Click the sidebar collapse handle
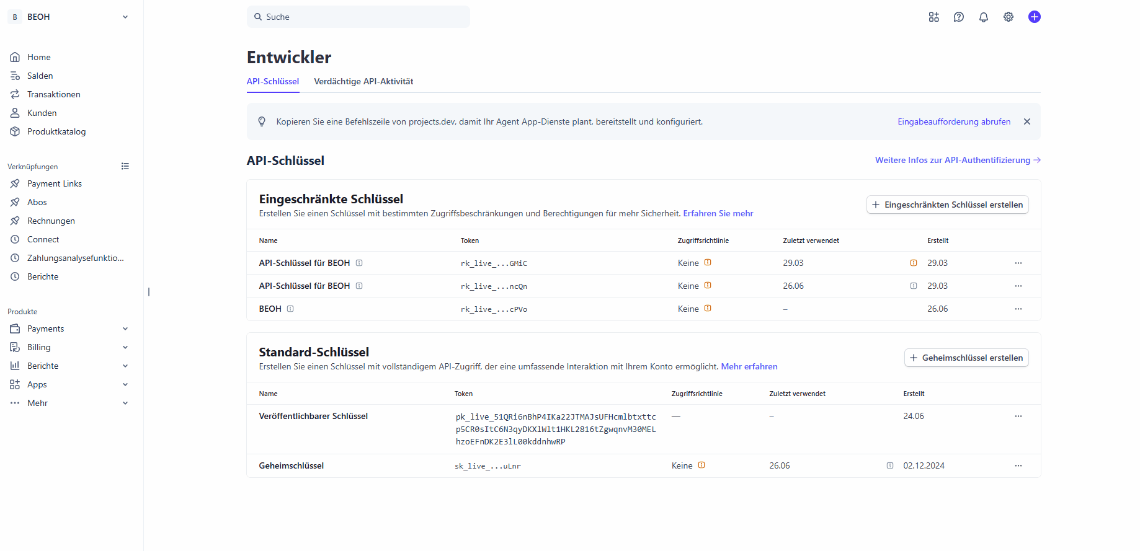1140x551 pixels. tap(149, 292)
